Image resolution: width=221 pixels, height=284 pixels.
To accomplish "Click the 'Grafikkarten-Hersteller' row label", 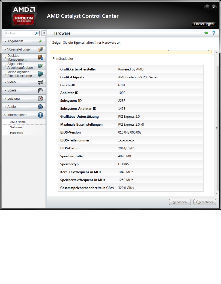I will click(78, 69).
